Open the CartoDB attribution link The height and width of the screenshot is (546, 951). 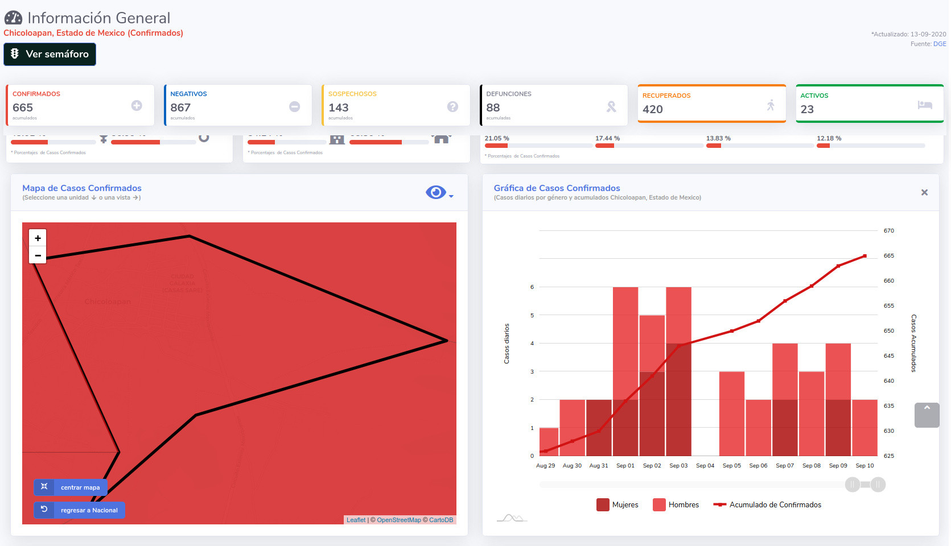[441, 520]
